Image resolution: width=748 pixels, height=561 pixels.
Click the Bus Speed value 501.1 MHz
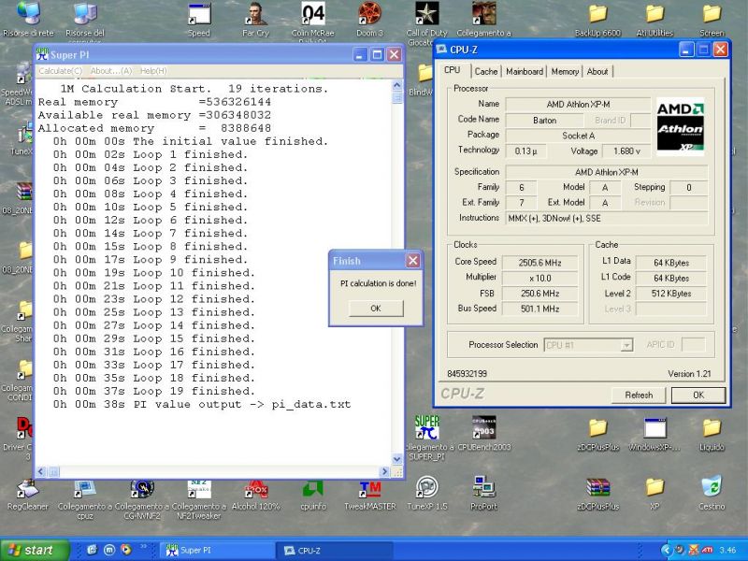[x=540, y=309]
